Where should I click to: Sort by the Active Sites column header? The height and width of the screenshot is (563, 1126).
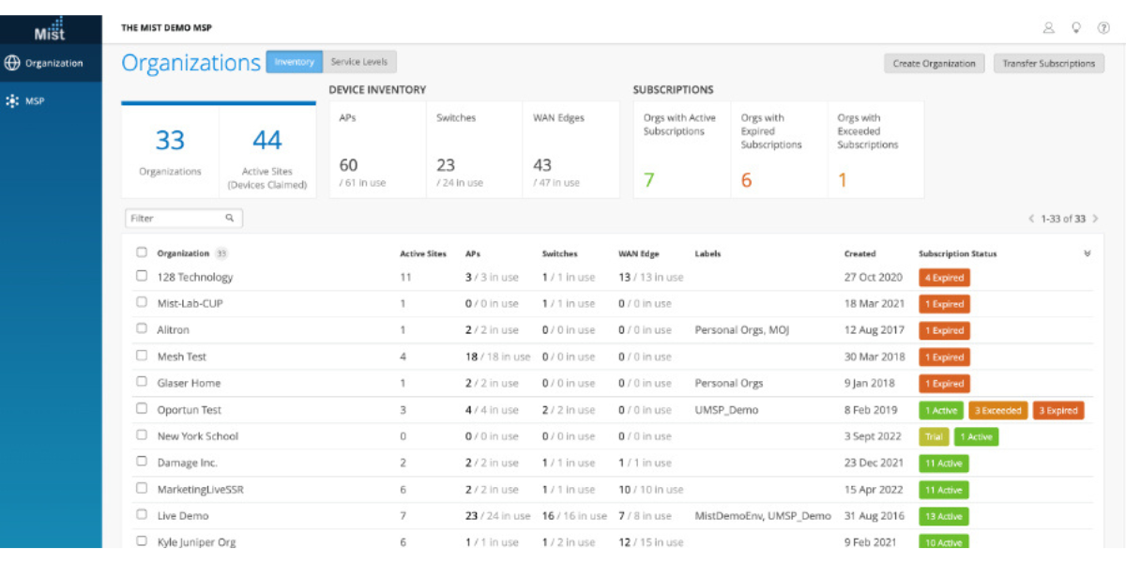pos(423,253)
